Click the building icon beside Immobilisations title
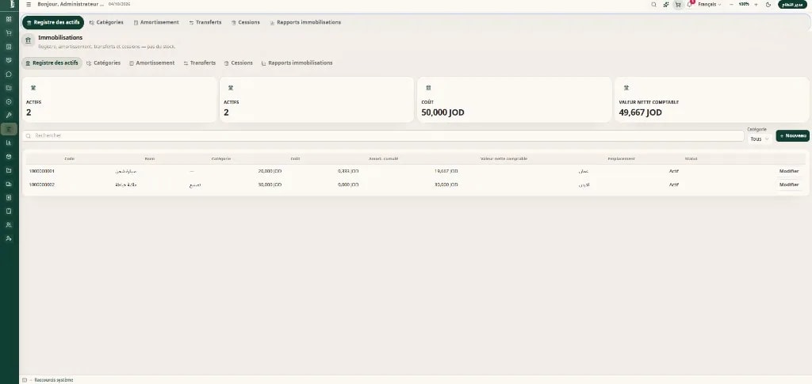 click(x=28, y=40)
